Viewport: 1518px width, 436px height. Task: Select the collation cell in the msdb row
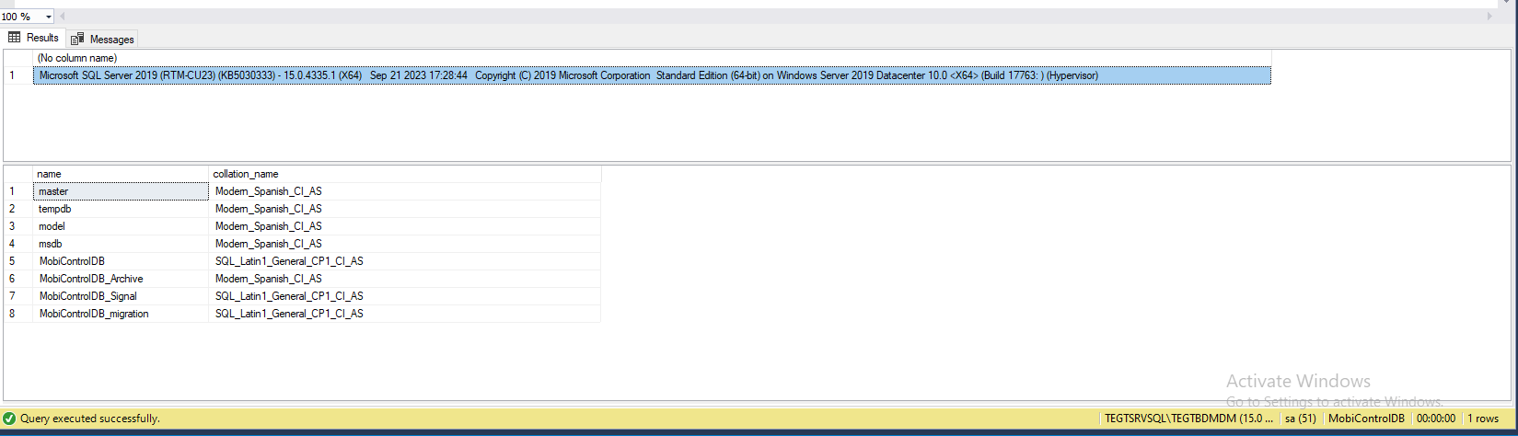pyautogui.click(x=405, y=244)
